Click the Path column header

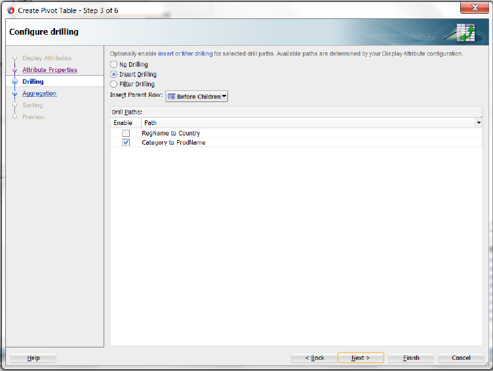point(308,123)
